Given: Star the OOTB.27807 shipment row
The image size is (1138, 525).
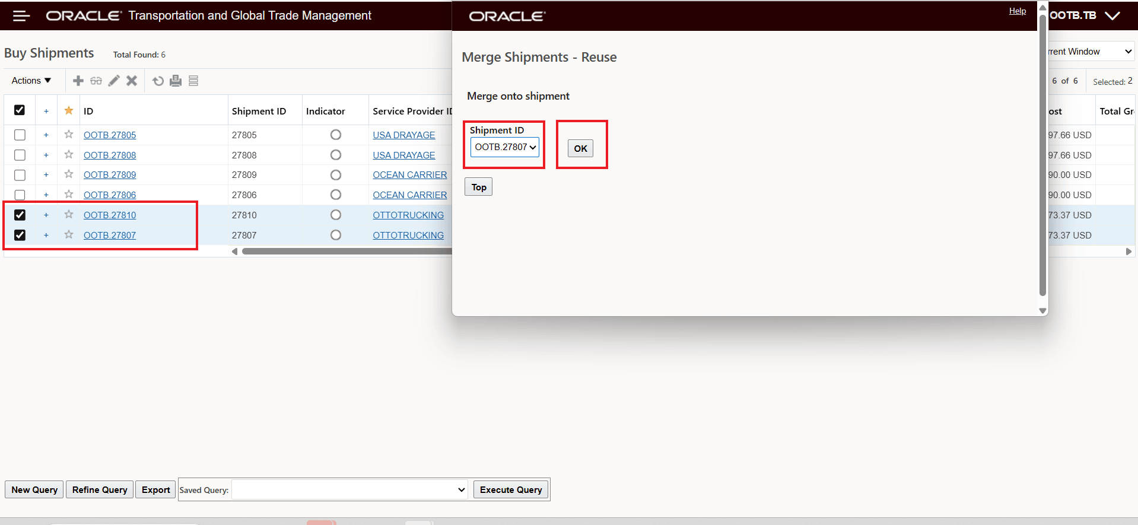Looking at the screenshot, I should coord(69,235).
